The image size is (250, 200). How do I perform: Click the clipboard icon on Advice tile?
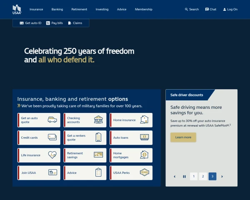click(98, 172)
